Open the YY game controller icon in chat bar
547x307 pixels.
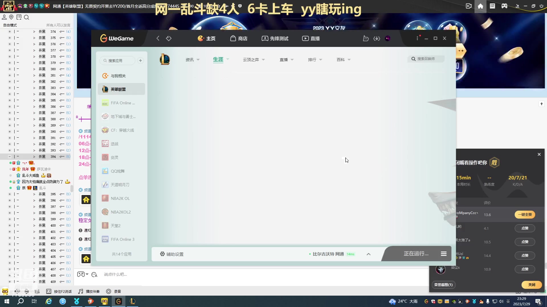81,274
